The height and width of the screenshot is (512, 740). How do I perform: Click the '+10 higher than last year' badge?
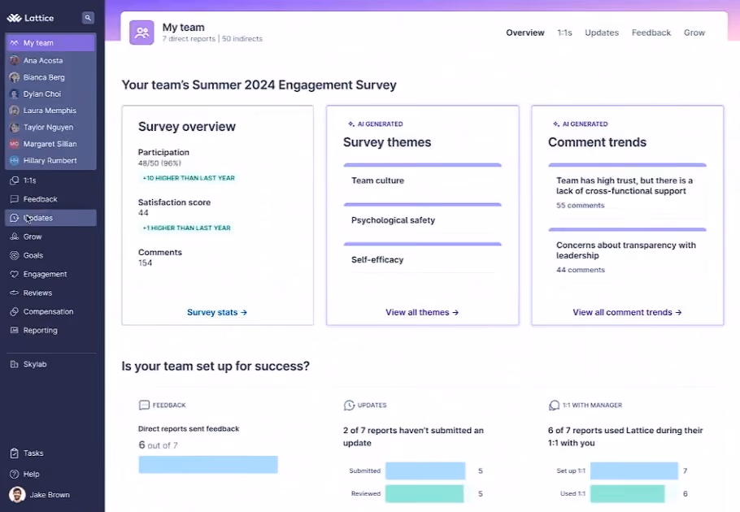189,178
